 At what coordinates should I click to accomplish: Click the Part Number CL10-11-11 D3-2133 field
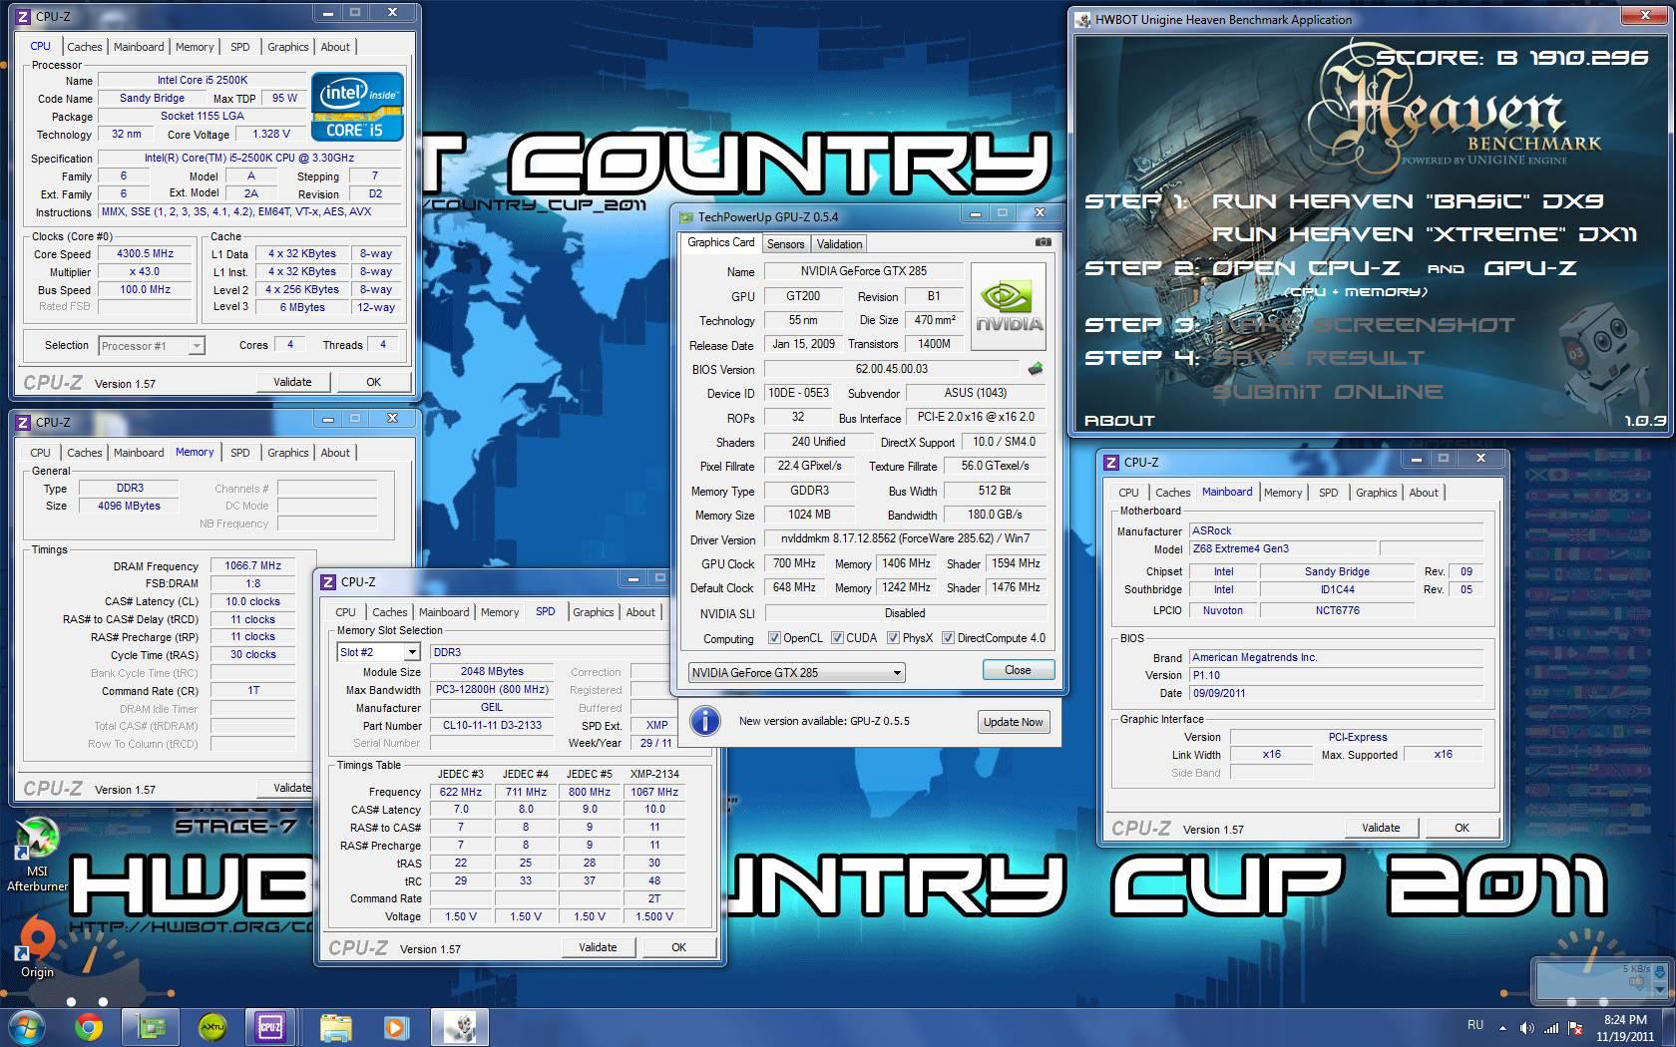[x=493, y=726]
